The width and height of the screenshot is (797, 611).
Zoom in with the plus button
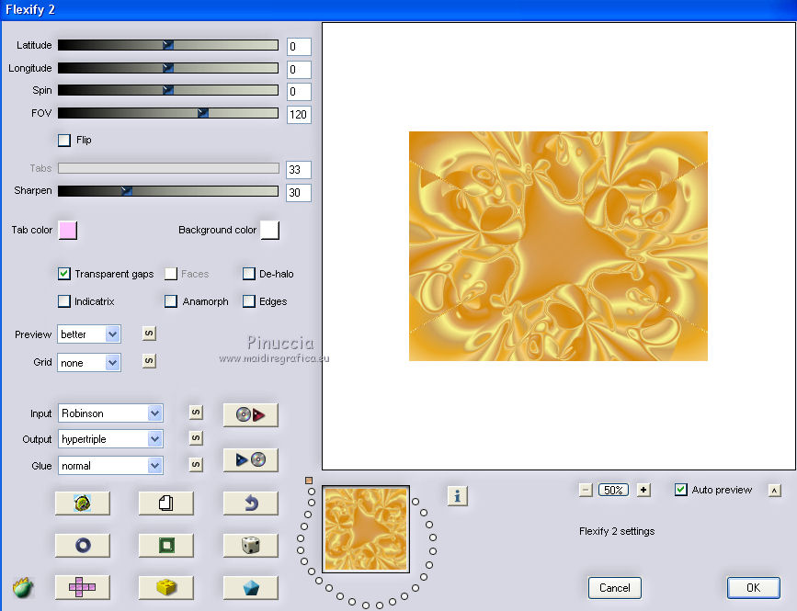point(643,490)
